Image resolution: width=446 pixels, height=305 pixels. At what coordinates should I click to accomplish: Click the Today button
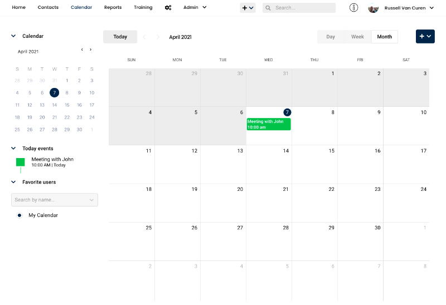coord(120,37)
